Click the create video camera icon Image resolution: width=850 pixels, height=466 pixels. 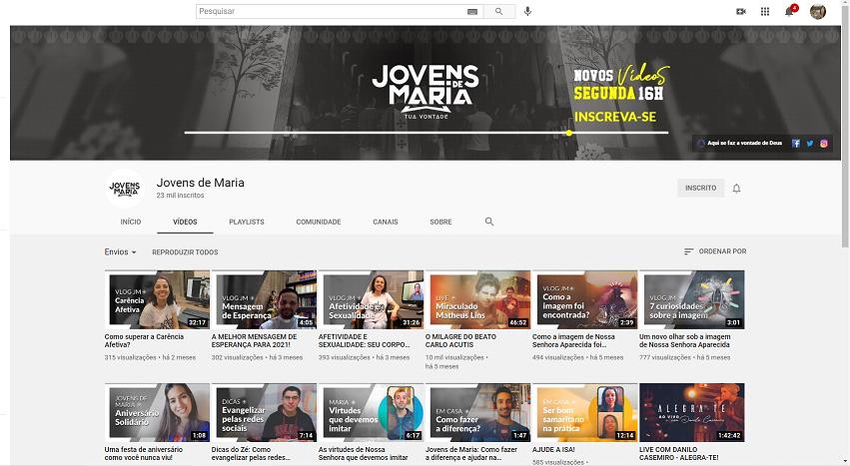pos(741,11)
